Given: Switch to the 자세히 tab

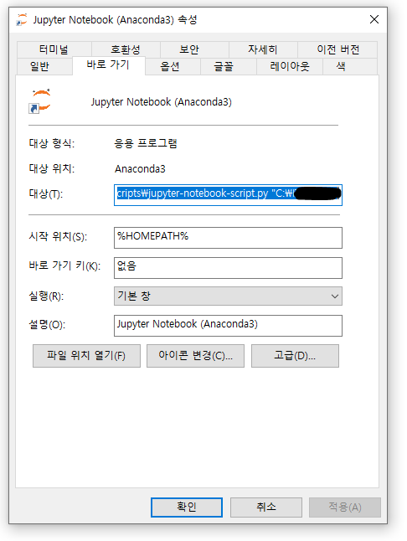Looking at the screenshot, I should click(263, 49).
